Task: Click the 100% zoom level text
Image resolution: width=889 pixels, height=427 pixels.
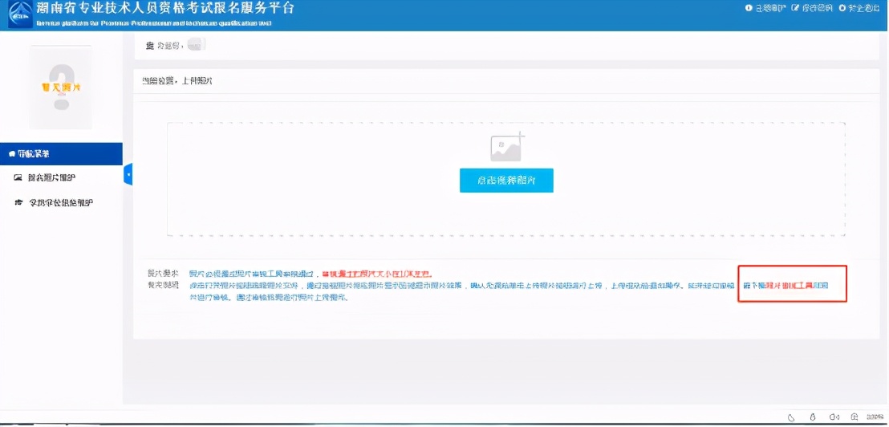Action: (873, 418)
